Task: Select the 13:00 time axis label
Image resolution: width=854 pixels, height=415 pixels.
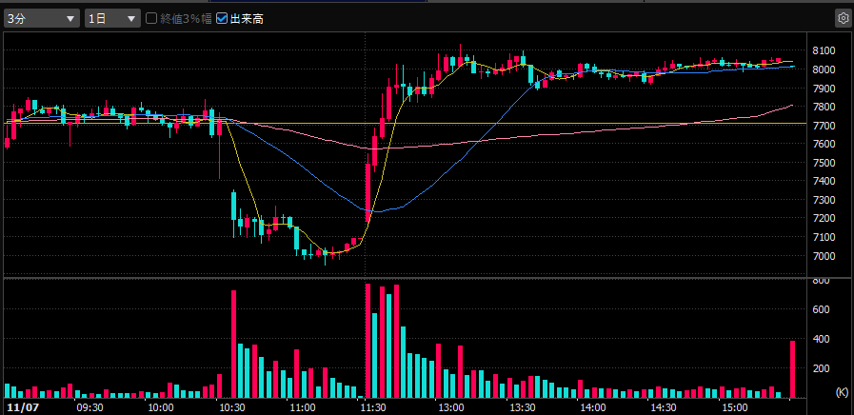Action: 451,407
